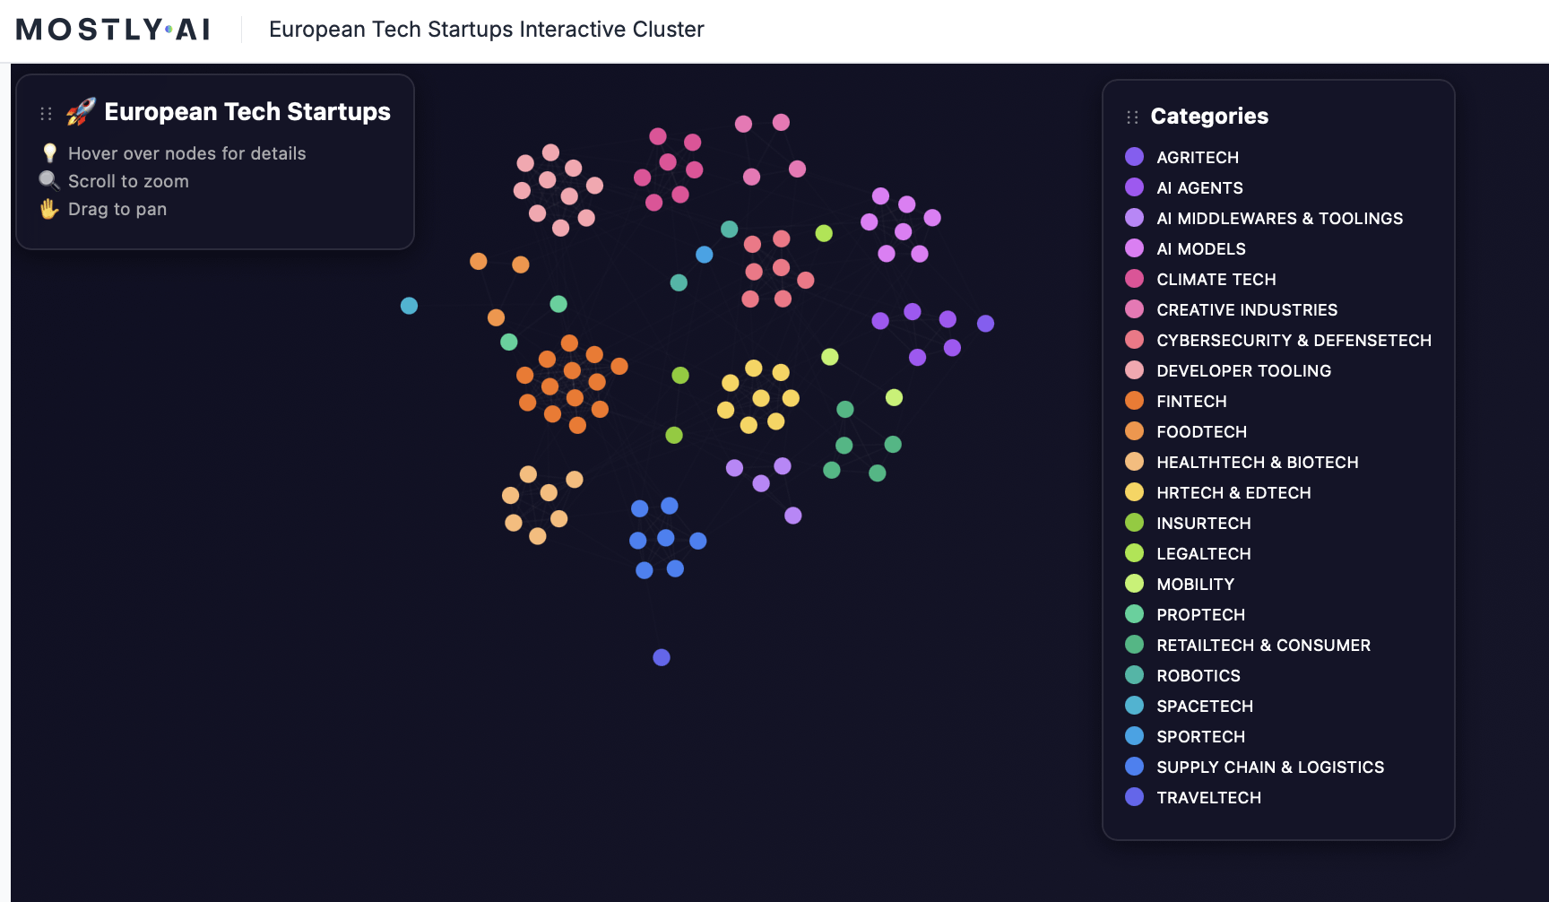The image size is (1549, 902).
Task: Click the SPACETECH color dot in legend
Action: (1134, 706)
